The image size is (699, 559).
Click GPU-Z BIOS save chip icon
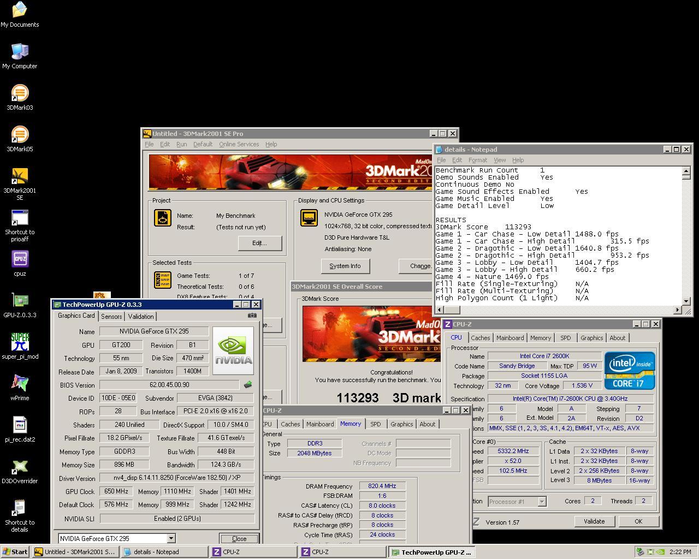(248, 385)
